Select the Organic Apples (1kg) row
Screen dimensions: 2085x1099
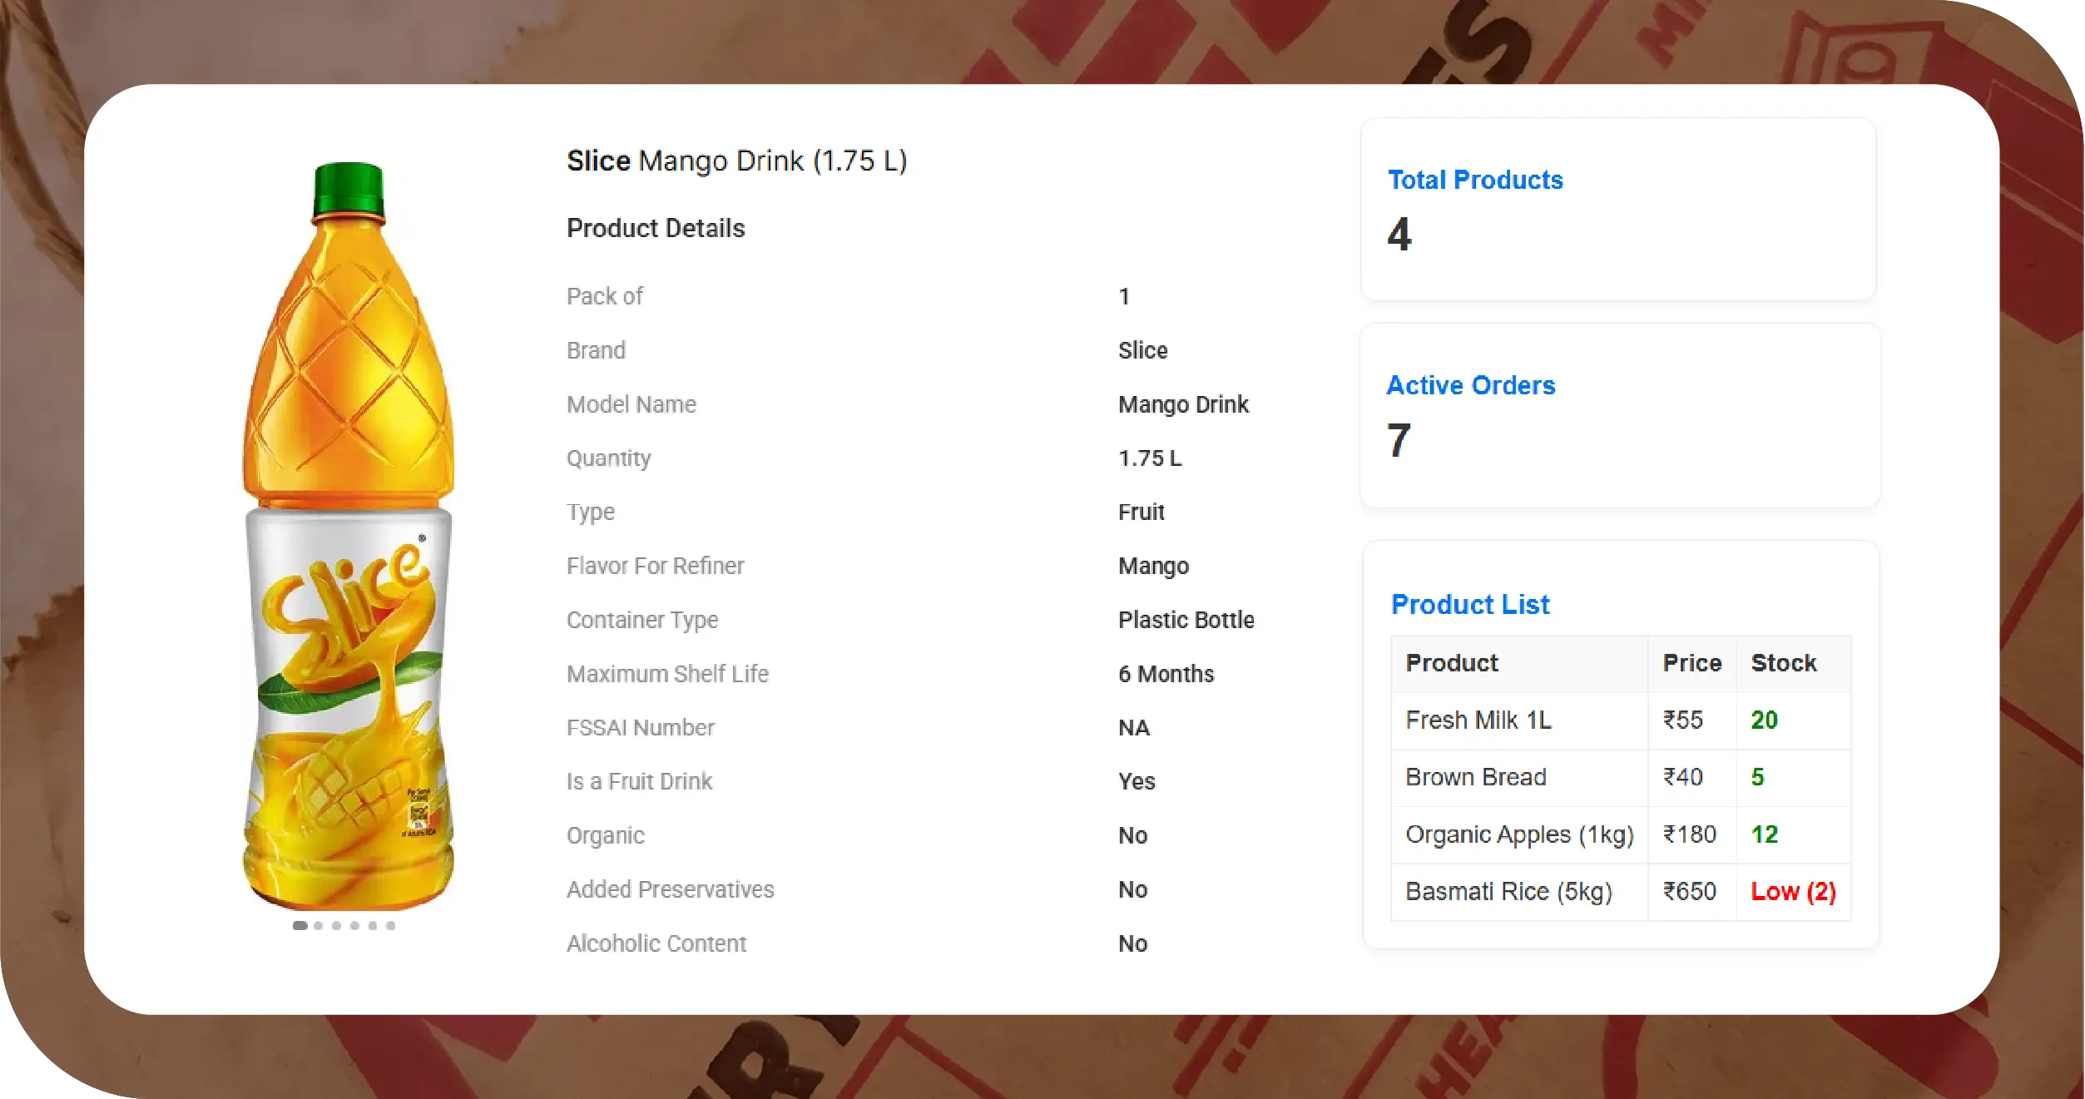[1519, 834]
